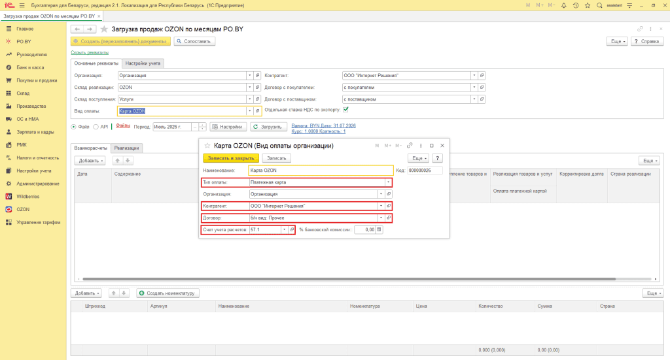Open the history clock icon

(x=576, y=5)
